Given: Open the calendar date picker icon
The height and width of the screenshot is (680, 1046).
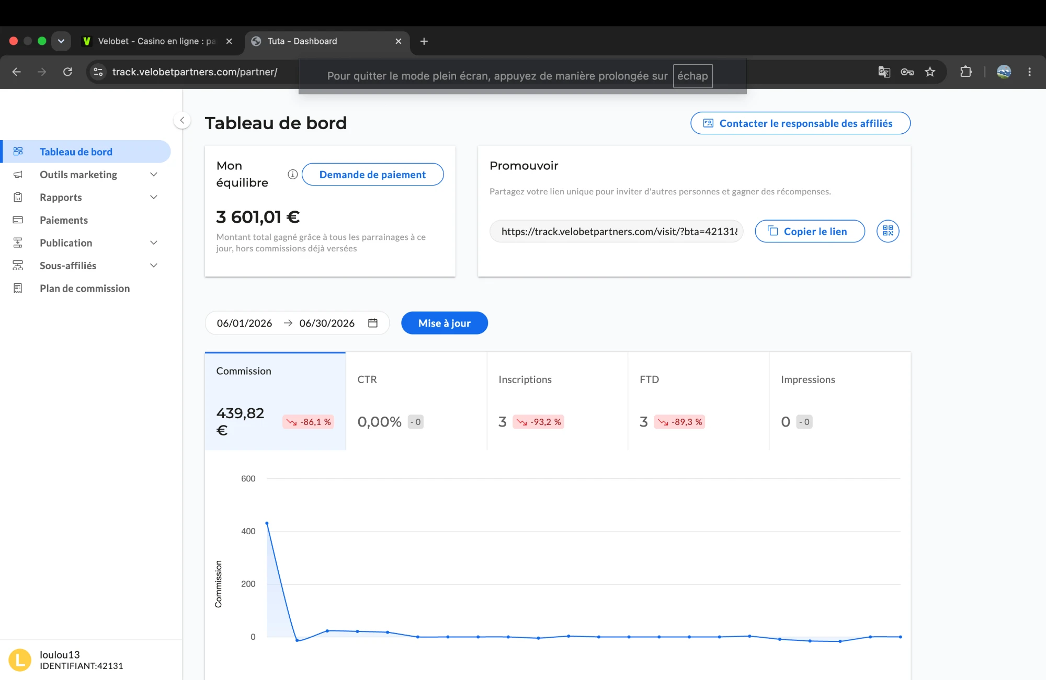Looking at the screenshot, I should point(373,323).
